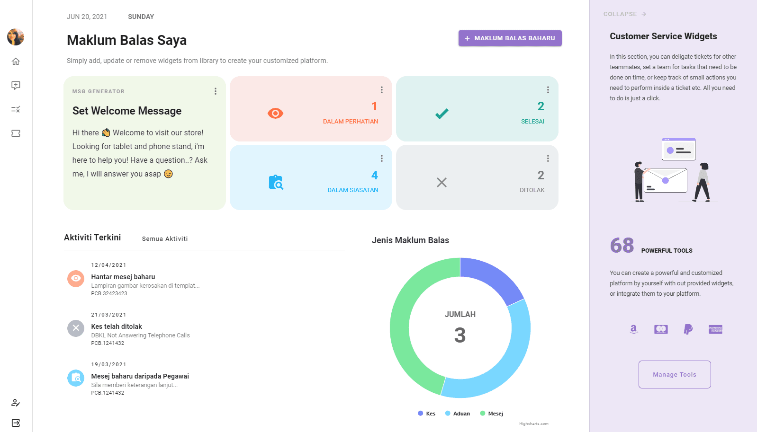Screen dimensions: 757x432
Task: Click the Manage Tools button
Action: (675, 375)
